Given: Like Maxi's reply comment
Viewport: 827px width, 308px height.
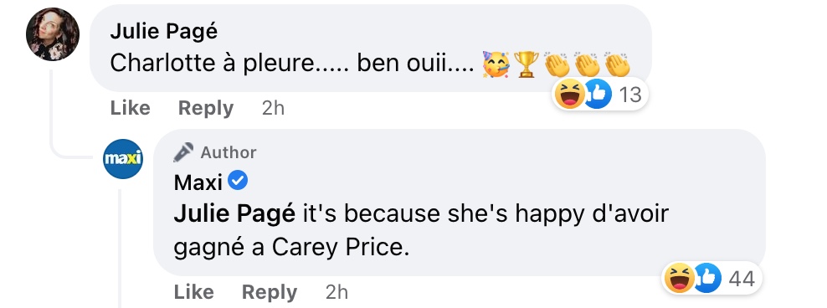Looking at the screenshot, I should [x=194, y=291].
